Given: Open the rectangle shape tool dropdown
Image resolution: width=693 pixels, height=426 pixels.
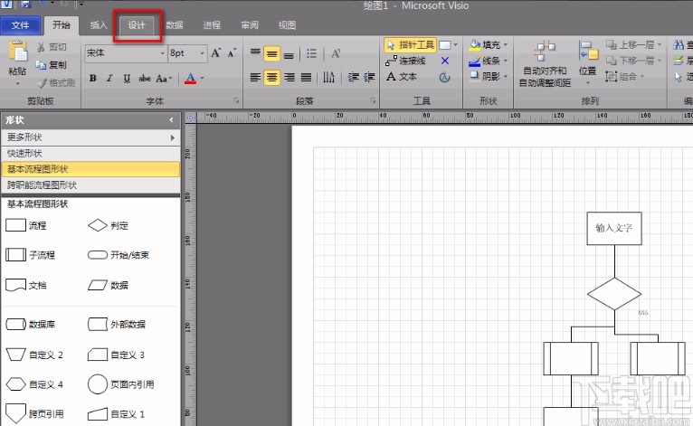Looking at the screenshot, I should tap(455, 45).
